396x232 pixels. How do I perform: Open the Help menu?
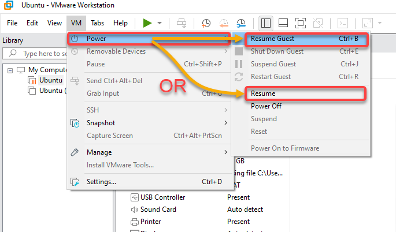pyautogui.click(x=120, y=23)
